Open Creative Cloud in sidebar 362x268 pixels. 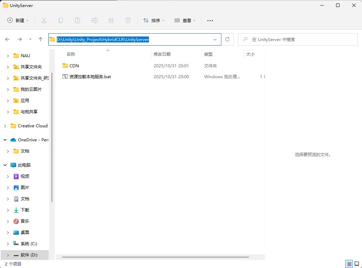pos(29,126)
